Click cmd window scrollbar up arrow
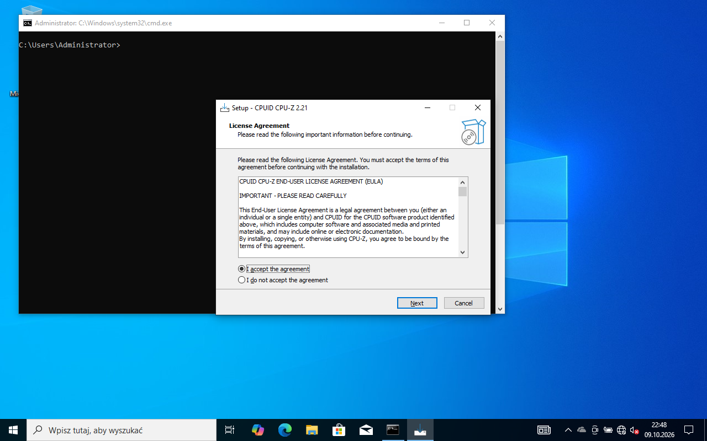Image resolution: width=707 pixels, height=441 pixels. click(500, 36)
